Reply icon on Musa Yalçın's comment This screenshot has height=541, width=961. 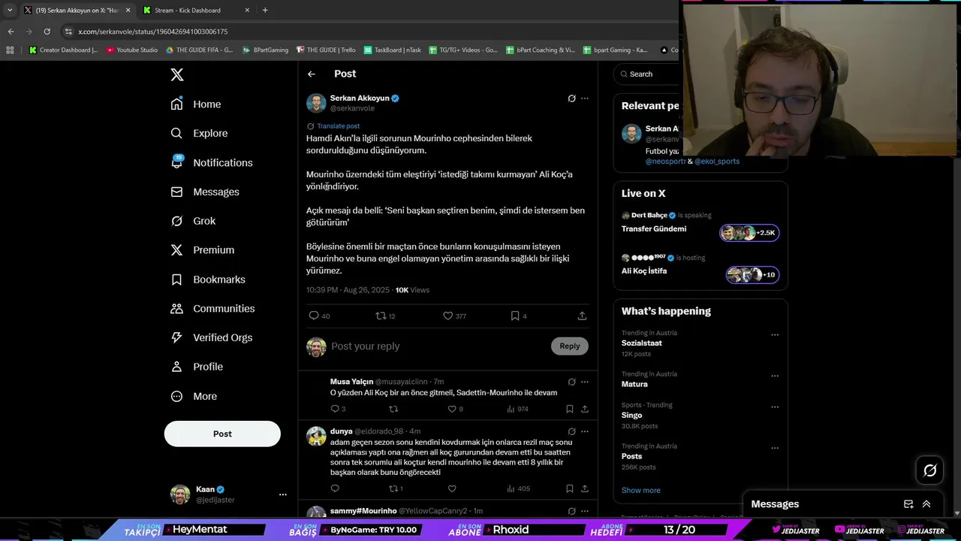(335, 409)
